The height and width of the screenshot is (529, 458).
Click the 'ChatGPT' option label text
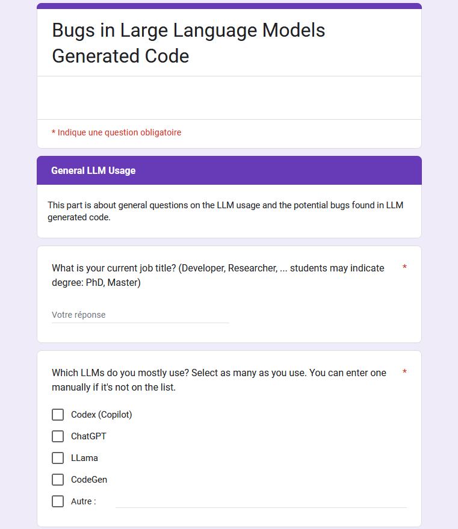(x=88, y=436)
